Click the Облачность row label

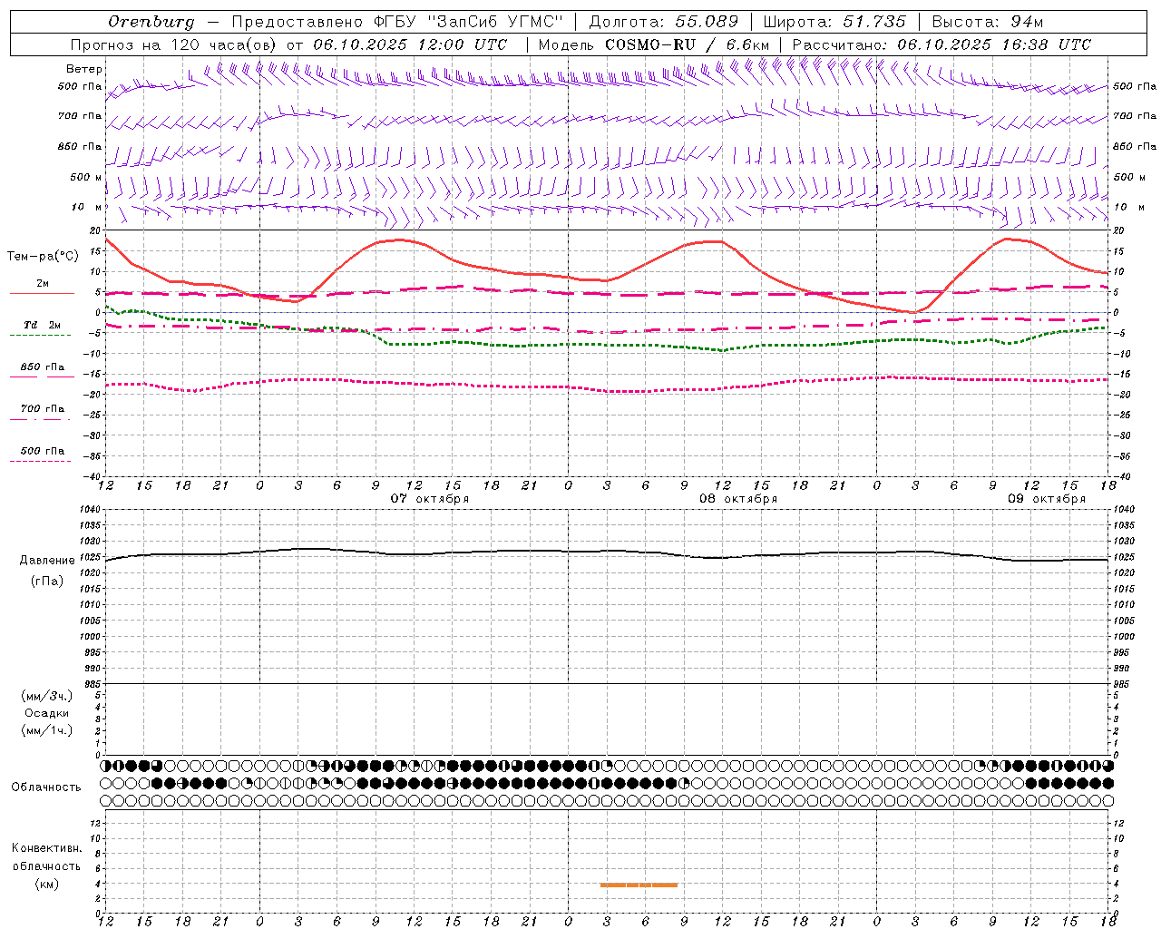click(46, 787)
